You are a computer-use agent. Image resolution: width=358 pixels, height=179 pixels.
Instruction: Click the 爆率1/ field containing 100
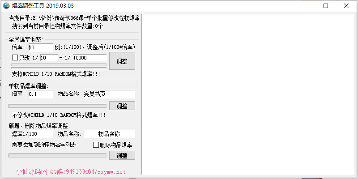(41, 134)
